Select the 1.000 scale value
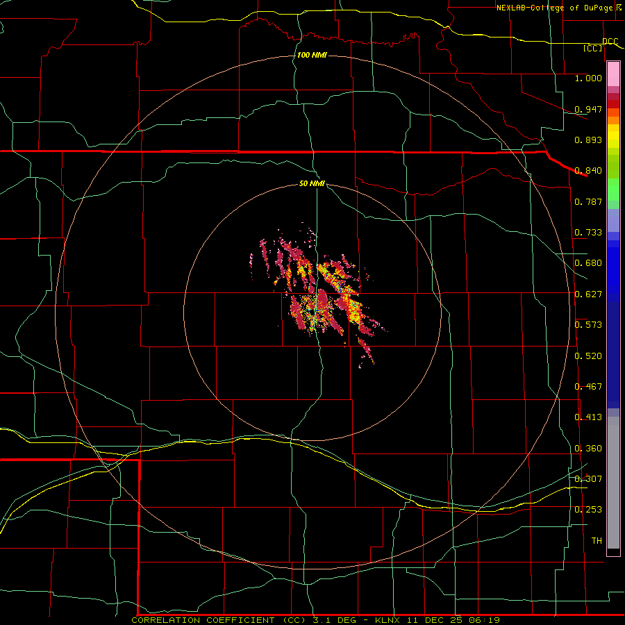The width and height of the screenshot is (625, 625). pyautogui.click(x=588, y=78)
